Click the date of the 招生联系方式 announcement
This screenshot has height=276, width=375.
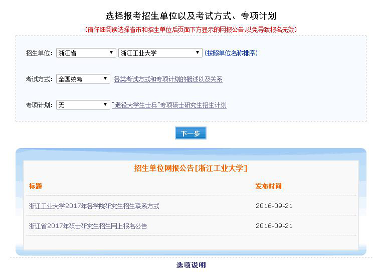point(274,206)
